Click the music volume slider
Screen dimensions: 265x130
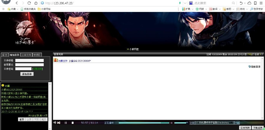pyautogui.click(x=181, y=123)
